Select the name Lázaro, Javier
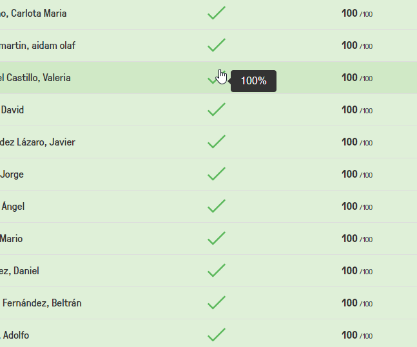This screenshot has width=417, height=347. point(37,142)
